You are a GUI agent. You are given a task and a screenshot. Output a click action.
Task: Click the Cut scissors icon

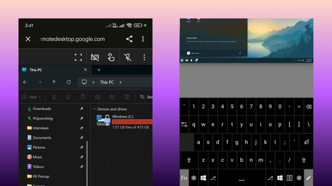tap(54, 97)
